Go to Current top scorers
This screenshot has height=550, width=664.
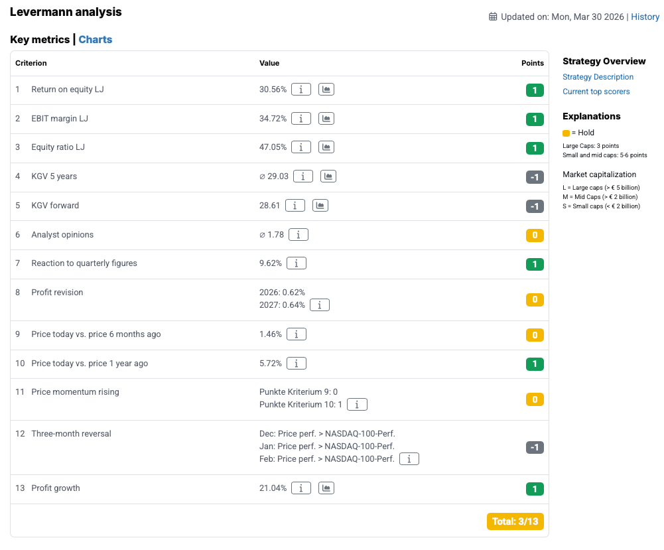click(596, 92)
